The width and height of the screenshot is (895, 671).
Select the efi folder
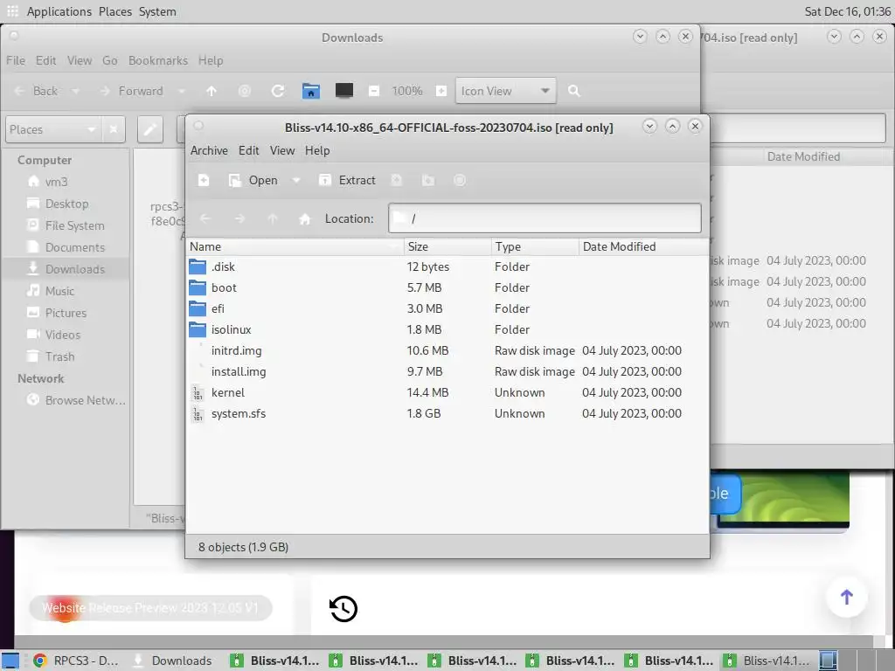[x=447, y=308]
